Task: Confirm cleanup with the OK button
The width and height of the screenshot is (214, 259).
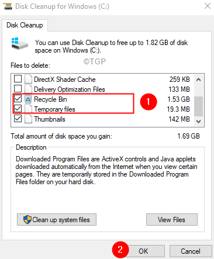Action: 143,251
